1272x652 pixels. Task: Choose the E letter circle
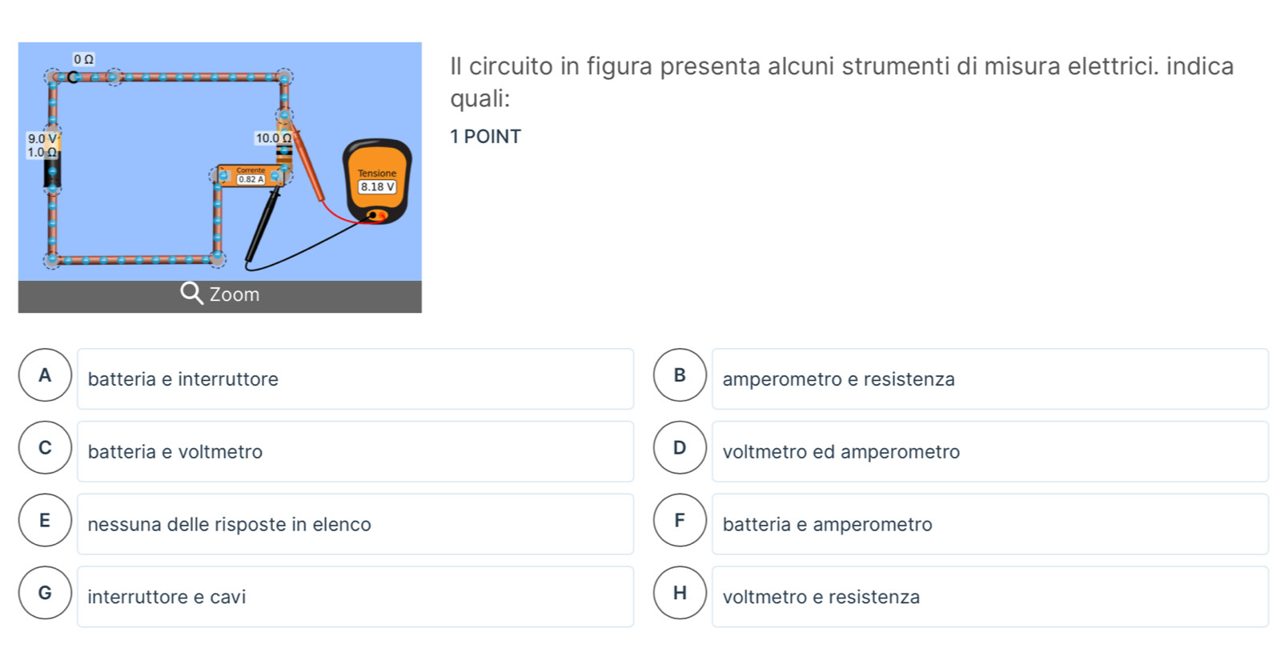coord(46,521)
